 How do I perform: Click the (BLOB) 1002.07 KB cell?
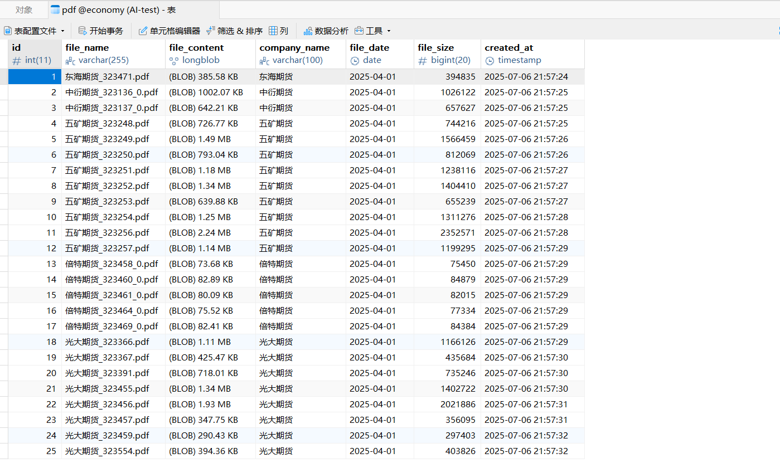point(210,92)
